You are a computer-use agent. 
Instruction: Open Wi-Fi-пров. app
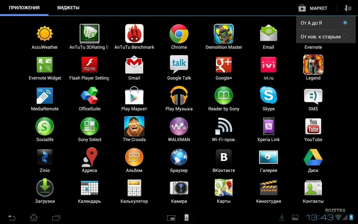(x=224, y=126)
